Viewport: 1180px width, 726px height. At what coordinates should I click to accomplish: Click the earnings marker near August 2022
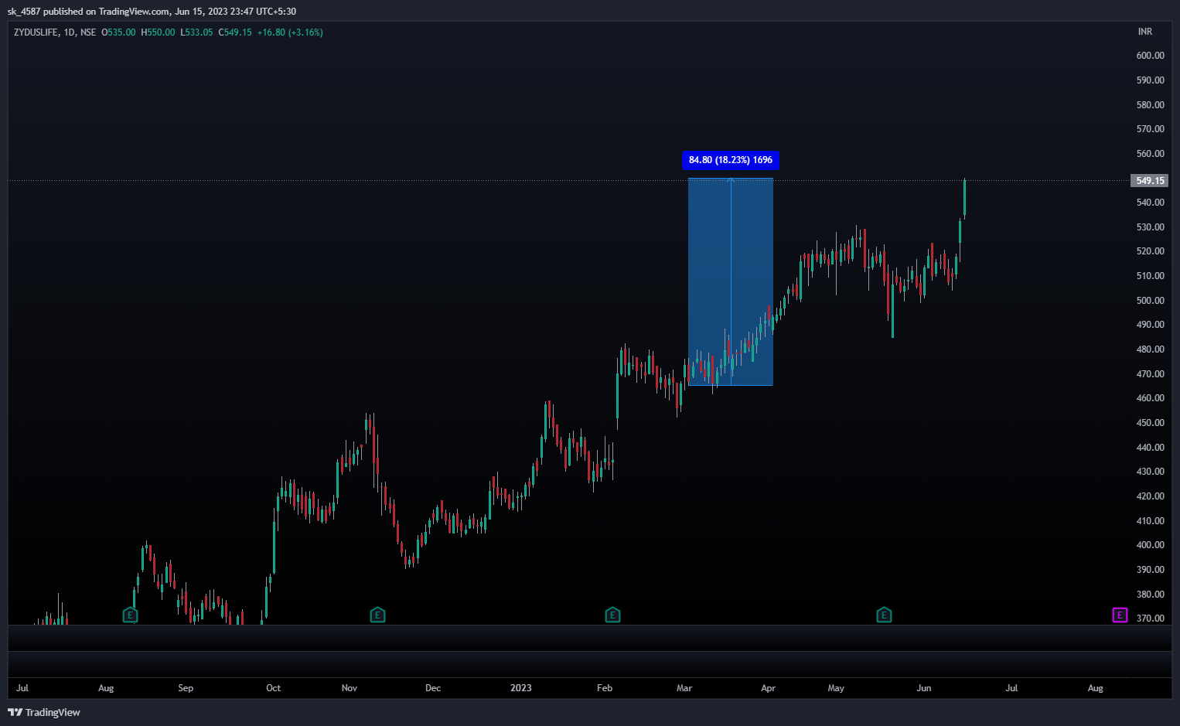(130, 615)
